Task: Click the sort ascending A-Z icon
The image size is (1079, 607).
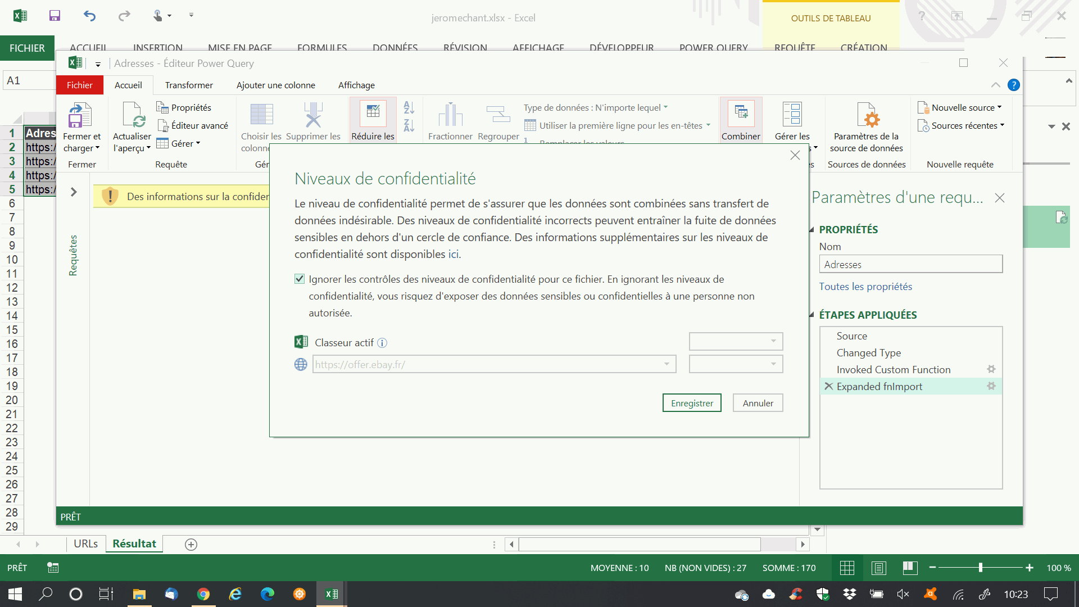Action: click(409, 107)
